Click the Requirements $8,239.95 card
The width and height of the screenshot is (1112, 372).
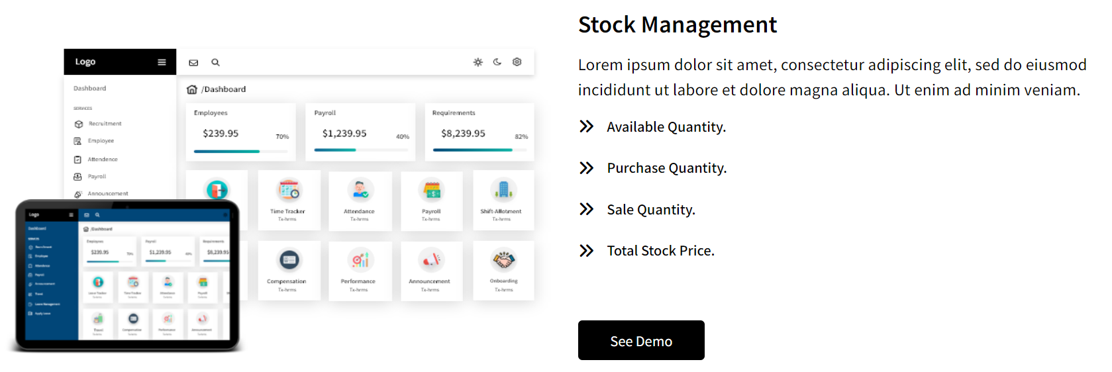(480, 132)
